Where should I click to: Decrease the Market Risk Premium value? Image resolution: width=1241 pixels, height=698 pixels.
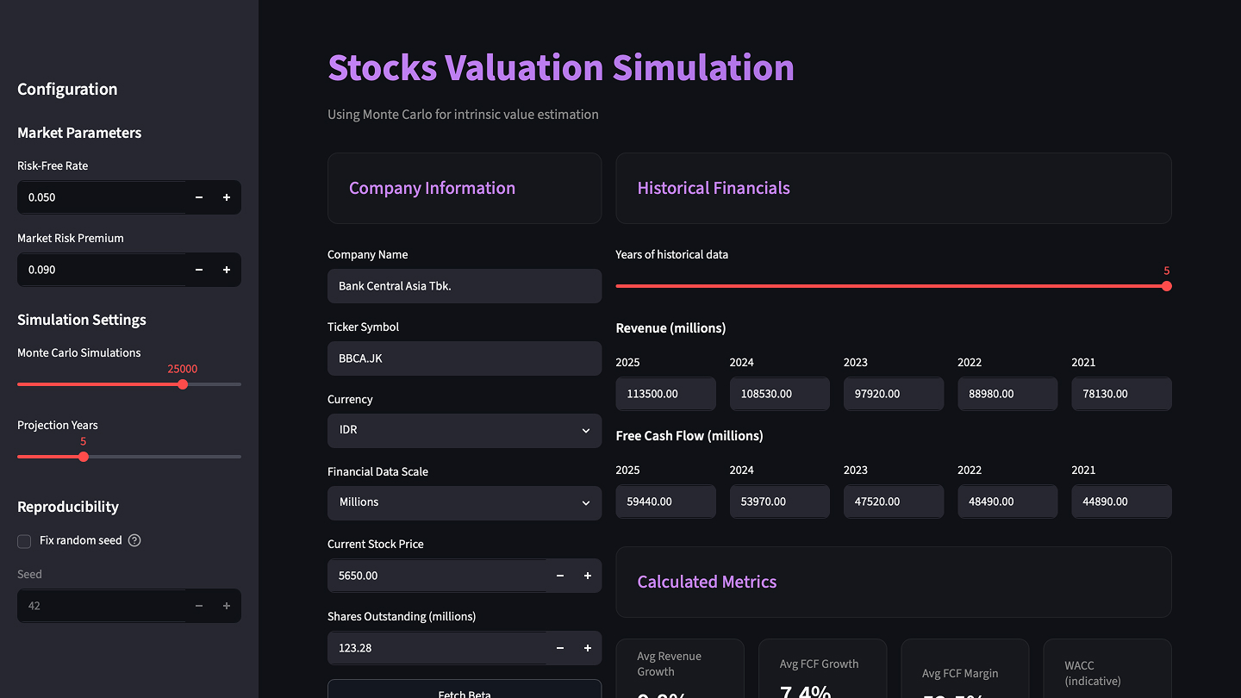[199, 270]
